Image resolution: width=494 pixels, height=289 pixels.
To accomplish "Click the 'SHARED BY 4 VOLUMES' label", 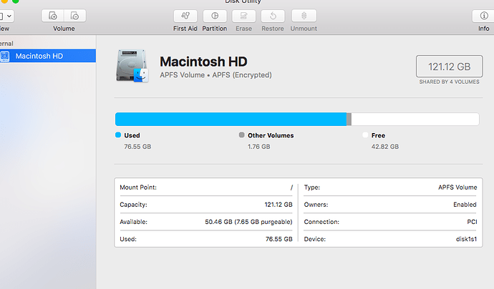I will click(x=450, y=82).
